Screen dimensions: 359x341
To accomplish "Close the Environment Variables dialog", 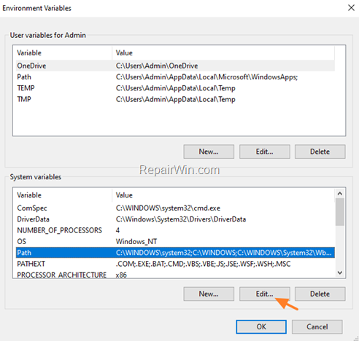I will 351,8.
